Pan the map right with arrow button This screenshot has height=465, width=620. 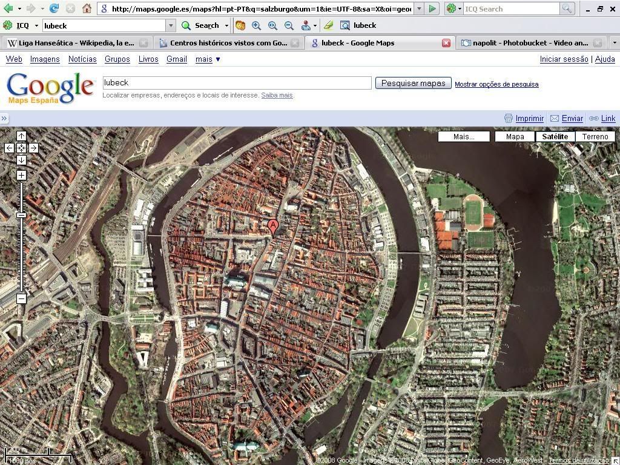(33, 148)
